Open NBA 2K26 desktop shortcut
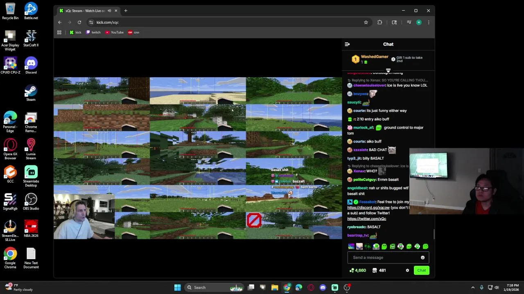 tap(31, 229)
